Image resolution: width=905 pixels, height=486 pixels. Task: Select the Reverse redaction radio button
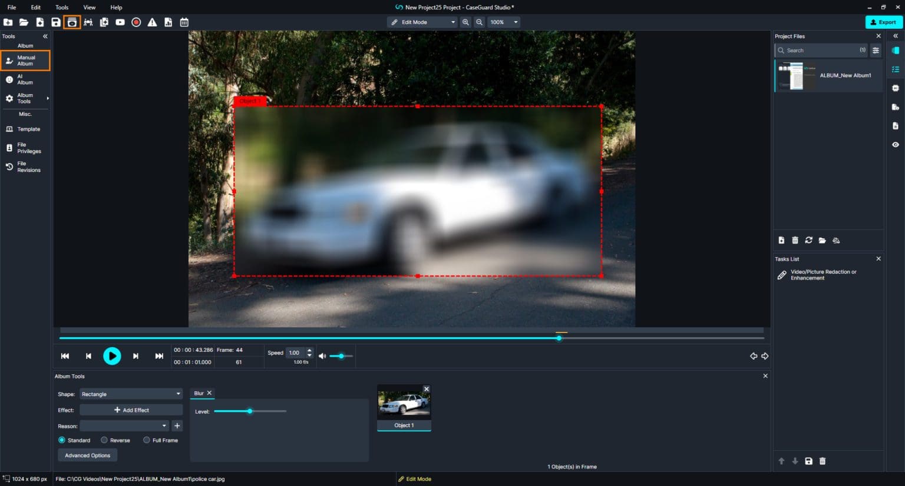tap(104, 440)
